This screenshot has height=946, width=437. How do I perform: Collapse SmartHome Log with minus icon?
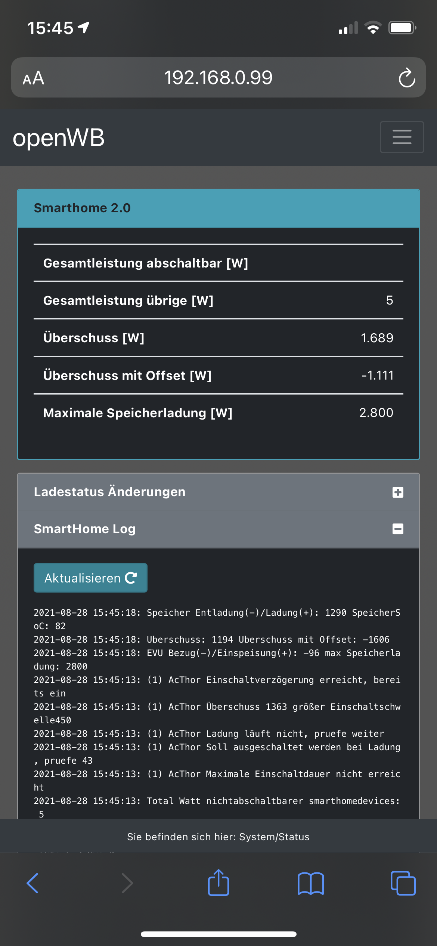tap(398, 529)
